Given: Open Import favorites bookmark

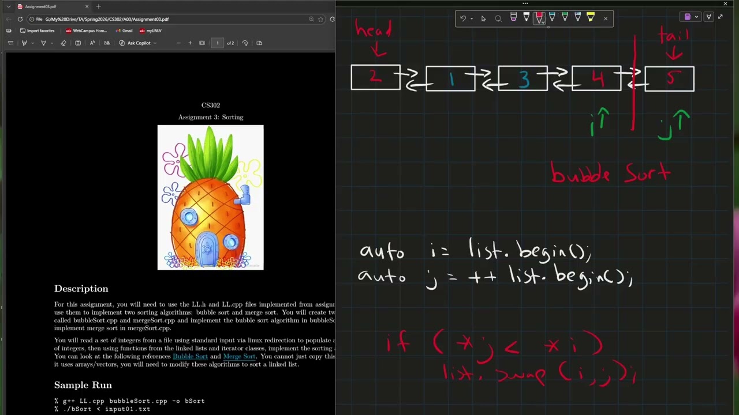Looking at the screenshot, I should (x=37, y=31).
